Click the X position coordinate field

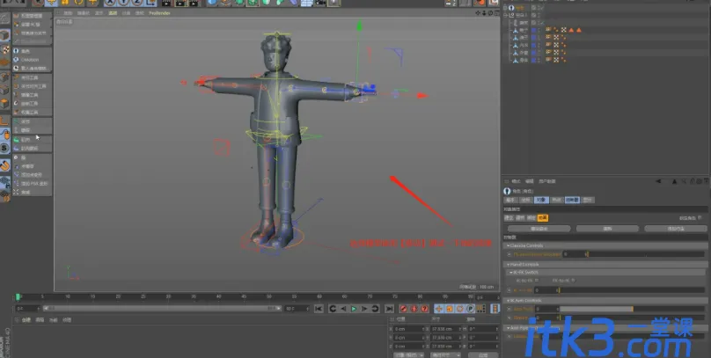410,329
